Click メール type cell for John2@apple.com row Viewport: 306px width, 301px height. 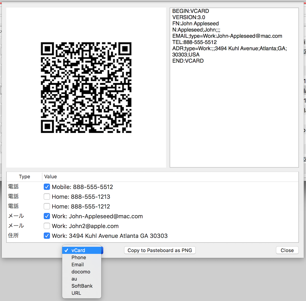point(16,226)
